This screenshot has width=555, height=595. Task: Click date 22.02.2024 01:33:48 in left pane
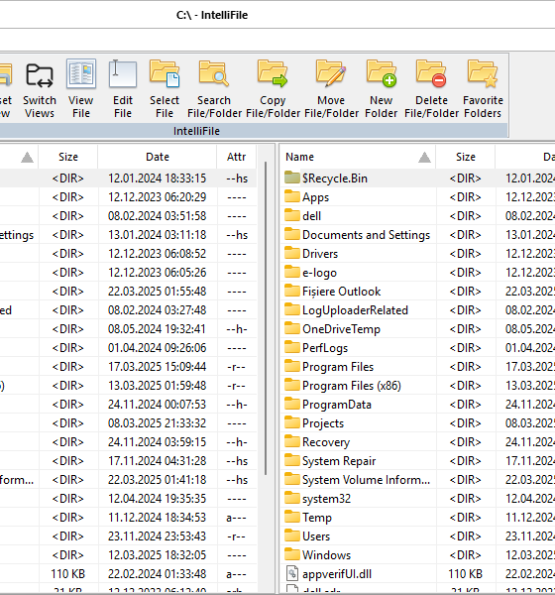[x=157, y=574]
